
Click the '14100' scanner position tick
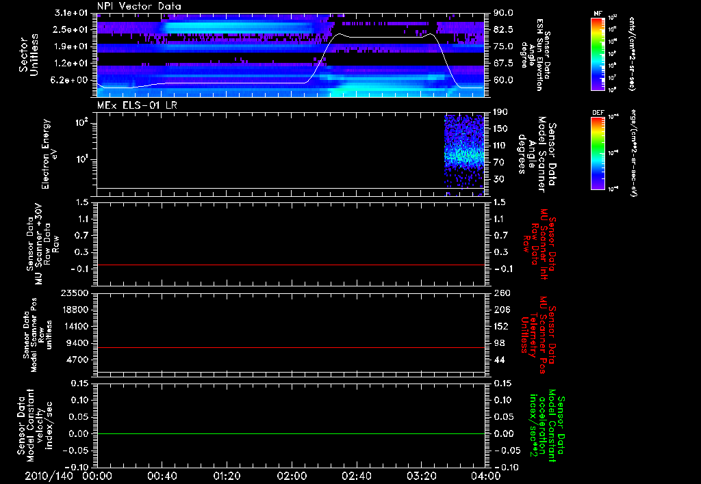point(74,326)
